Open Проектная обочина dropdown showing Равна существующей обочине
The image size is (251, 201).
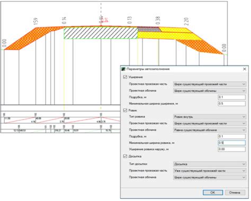210,130
